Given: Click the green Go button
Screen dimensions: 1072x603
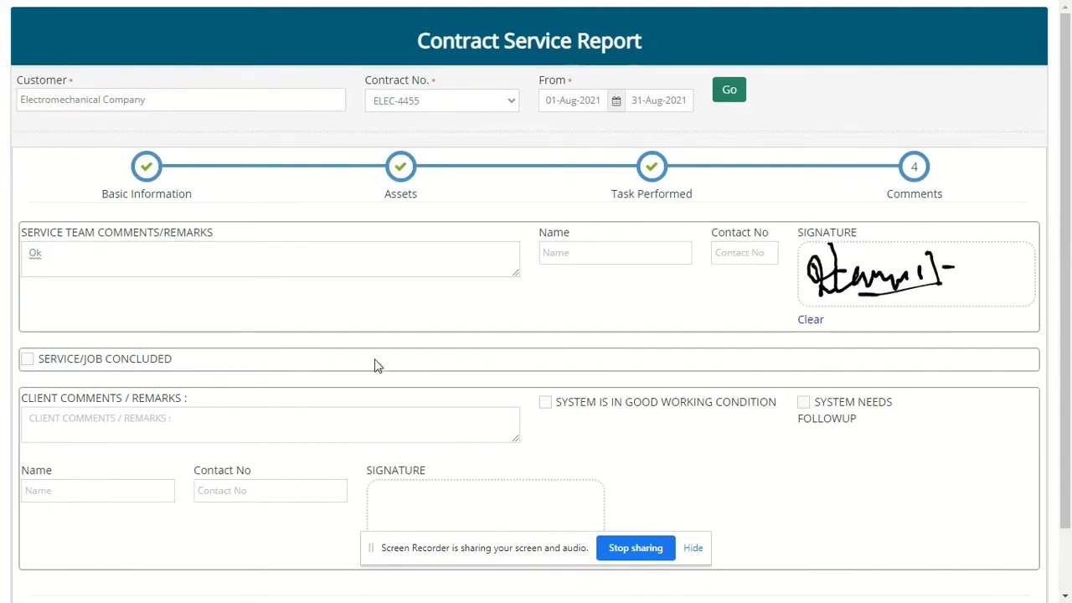Looking at the screenshot, I should tap(729, 90).
